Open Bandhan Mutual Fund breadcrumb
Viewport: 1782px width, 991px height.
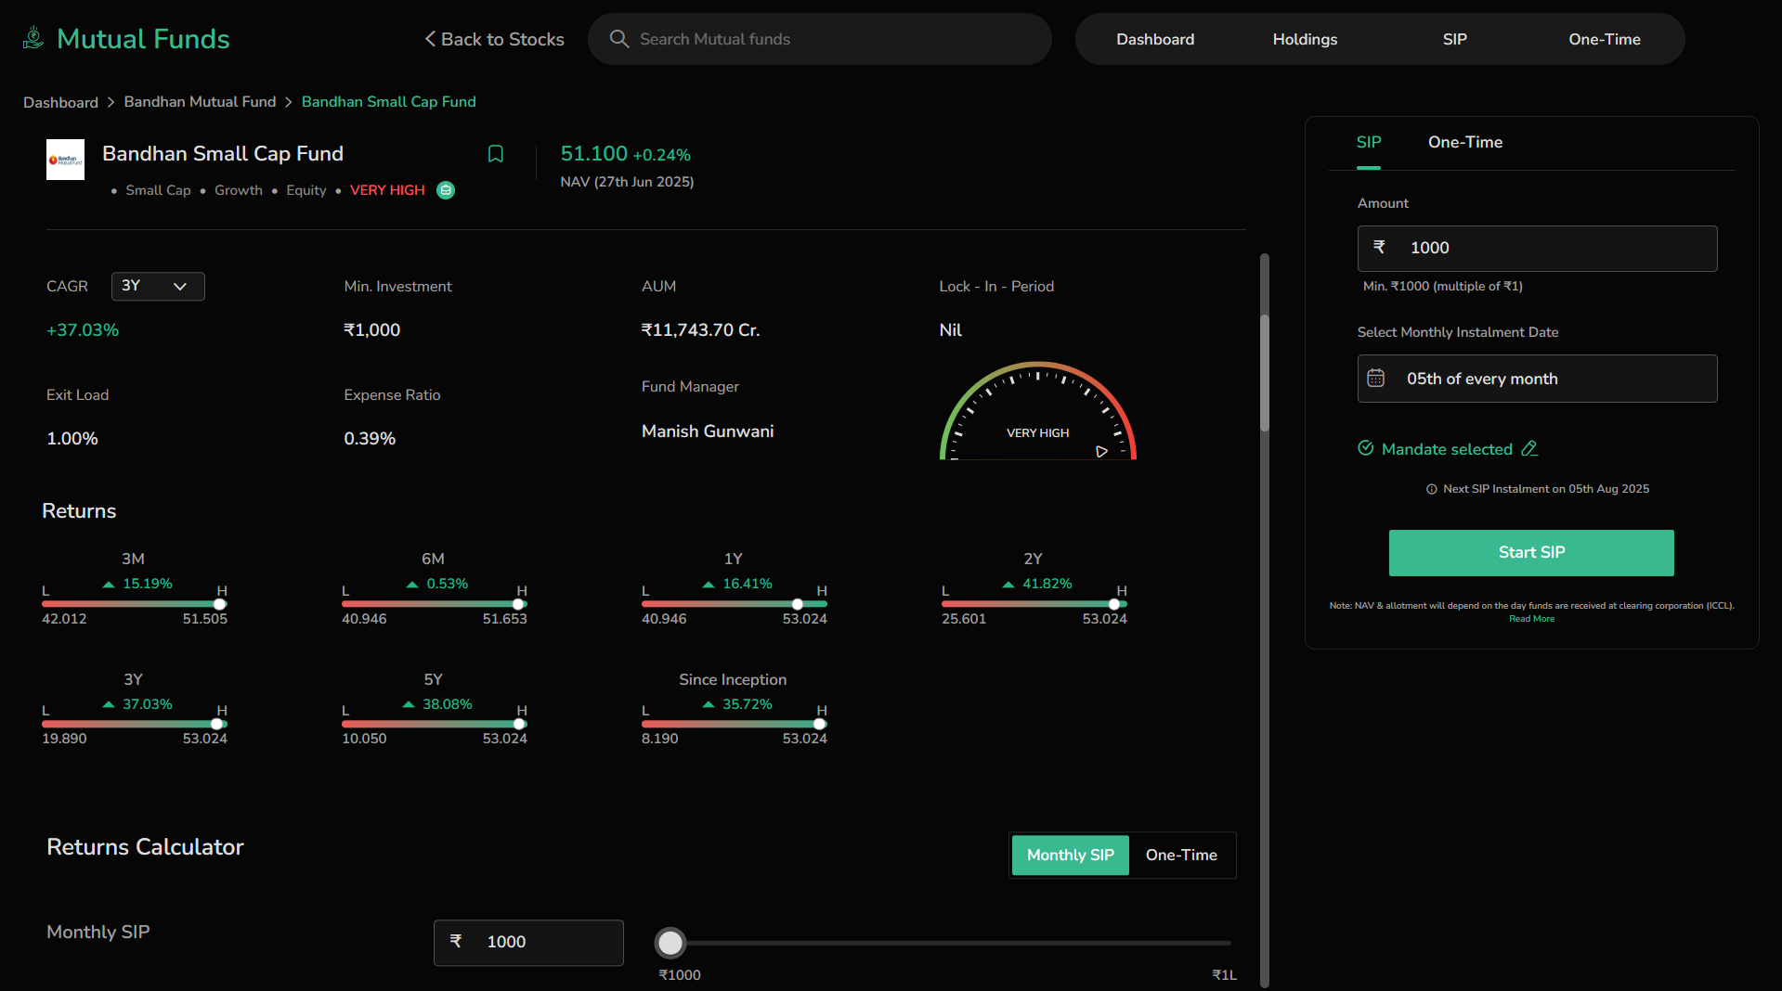click(x=200, y=102)
